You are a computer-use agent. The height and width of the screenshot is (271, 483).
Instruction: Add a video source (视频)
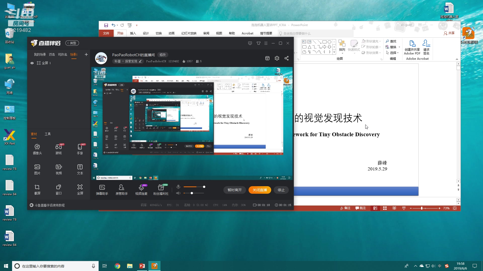59,169
